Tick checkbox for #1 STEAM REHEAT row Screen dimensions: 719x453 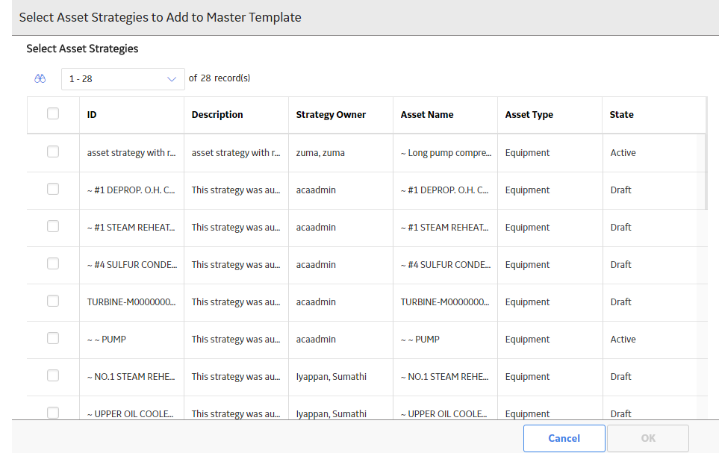(53, 226)
